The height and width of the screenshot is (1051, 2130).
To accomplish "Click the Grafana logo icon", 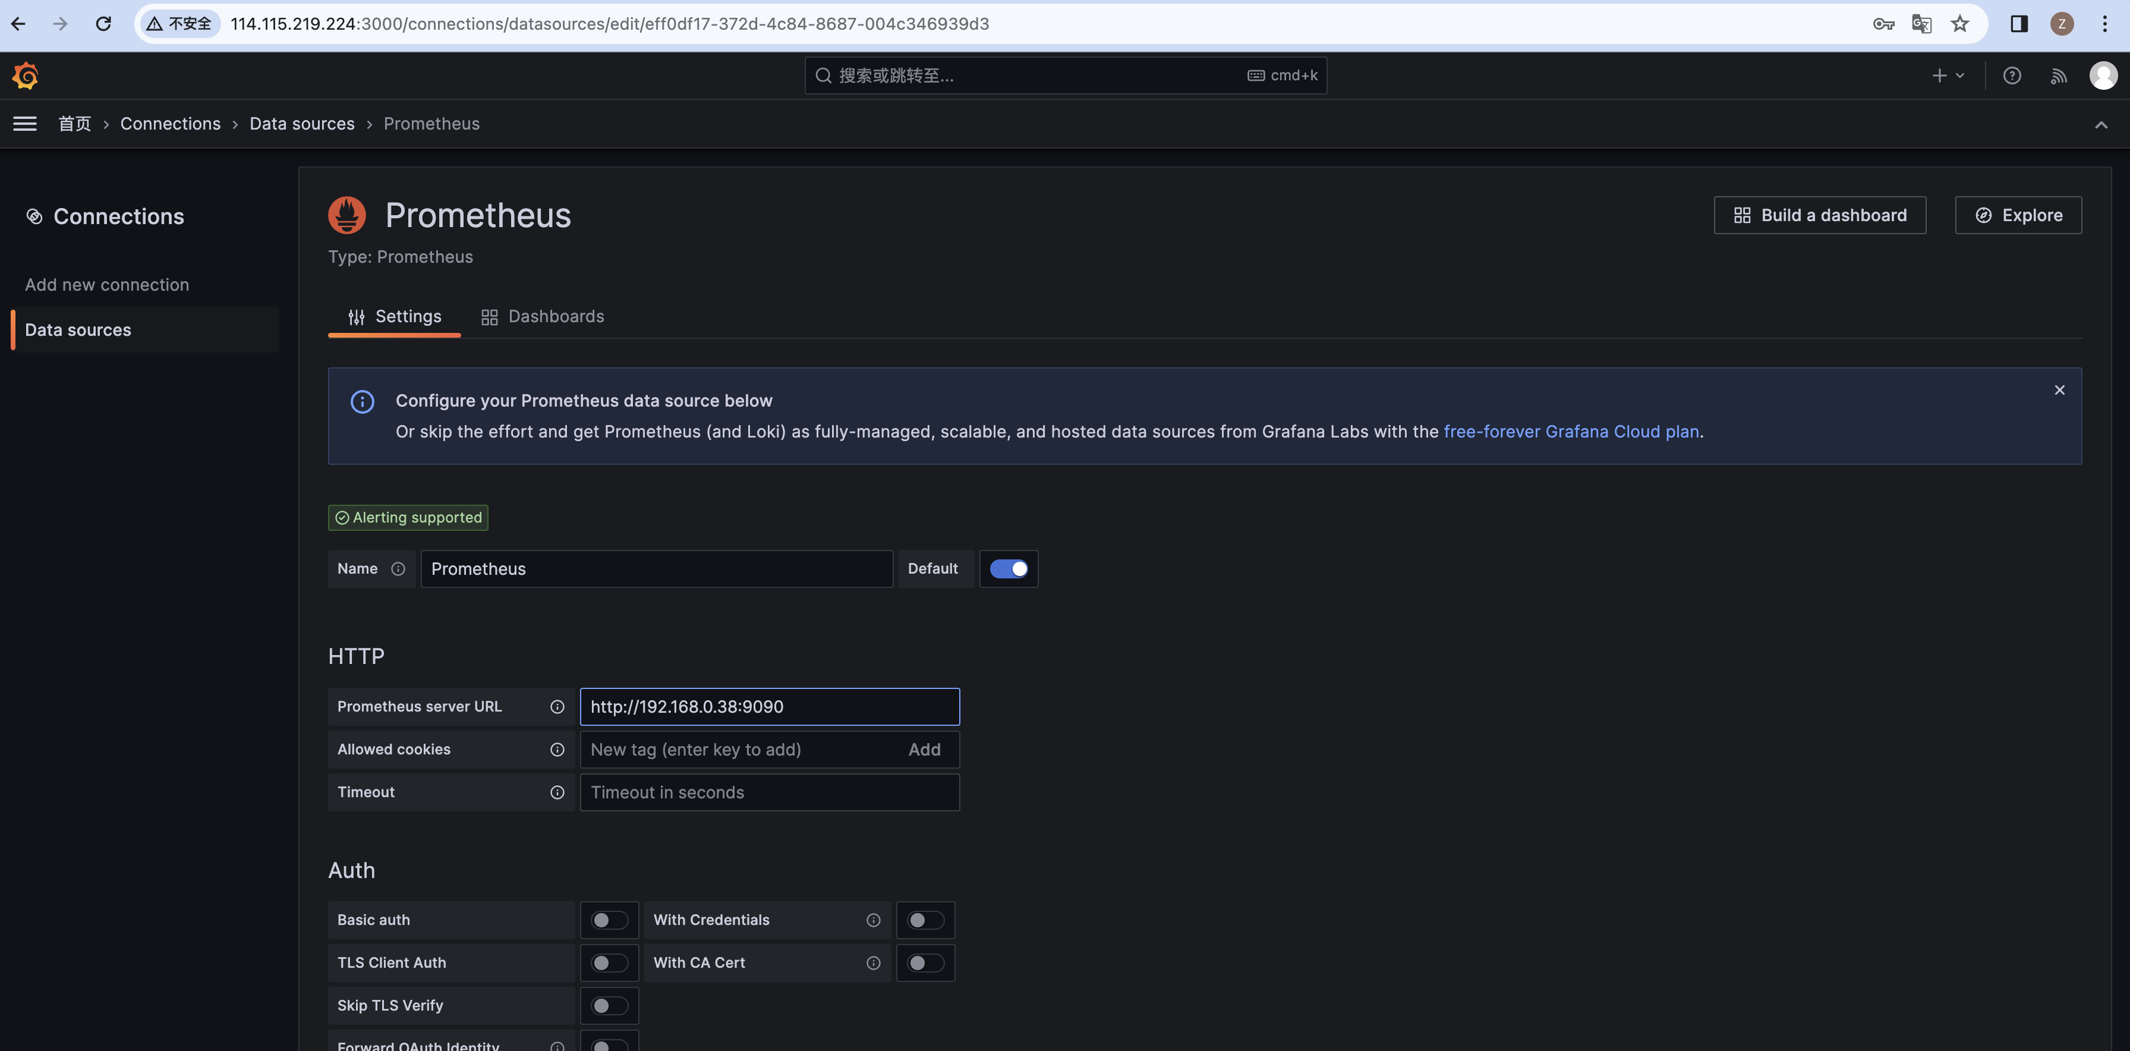I will click(x=26, y=75).
